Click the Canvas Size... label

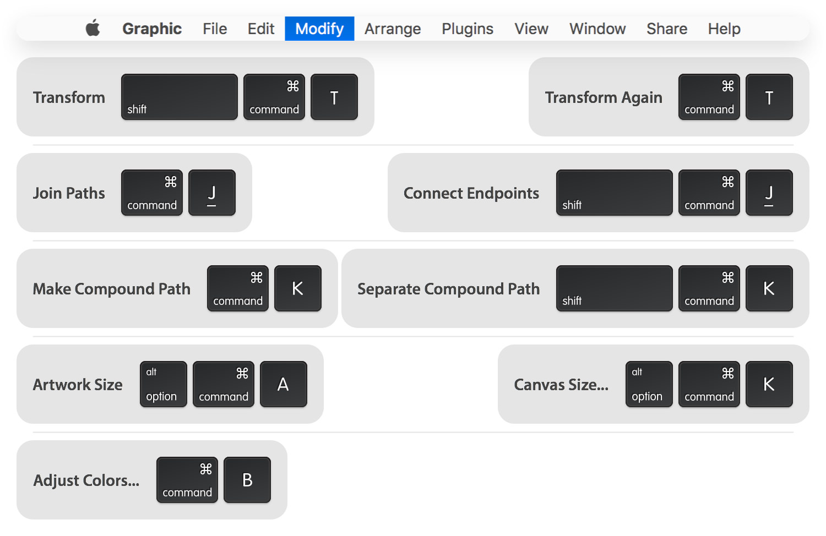coord(561,385)
